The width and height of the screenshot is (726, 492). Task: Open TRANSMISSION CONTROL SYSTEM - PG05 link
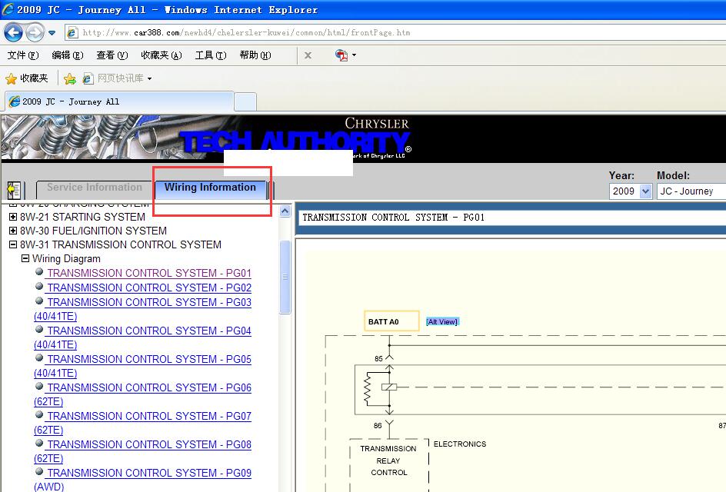(149, 359)
